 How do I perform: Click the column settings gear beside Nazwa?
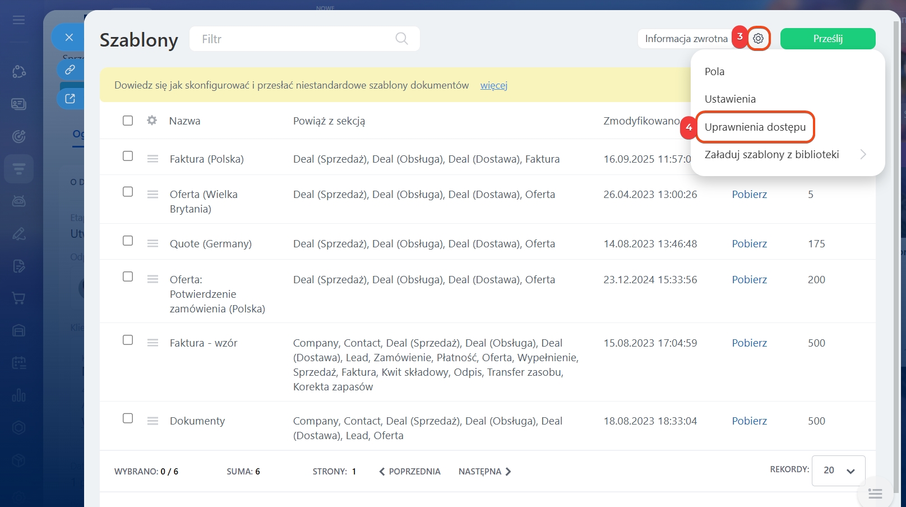click(x=152, y=121)
